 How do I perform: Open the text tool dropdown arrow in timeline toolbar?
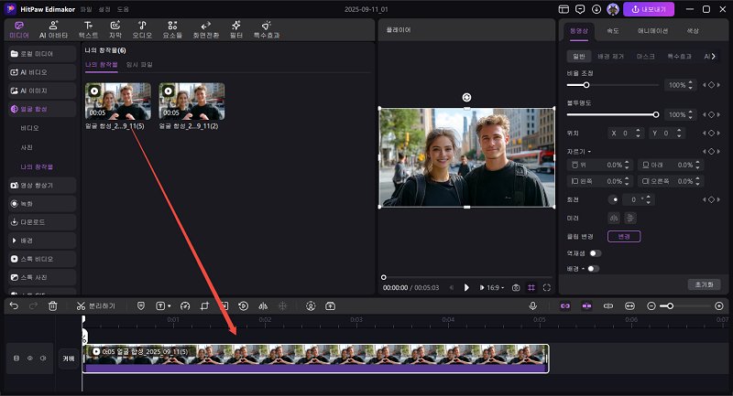(x=170, y=306)
